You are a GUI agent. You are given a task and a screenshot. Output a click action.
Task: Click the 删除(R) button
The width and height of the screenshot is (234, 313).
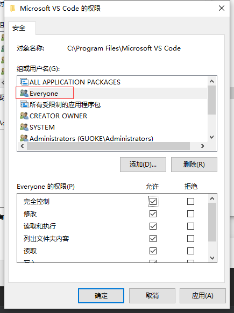pos(194,165)
